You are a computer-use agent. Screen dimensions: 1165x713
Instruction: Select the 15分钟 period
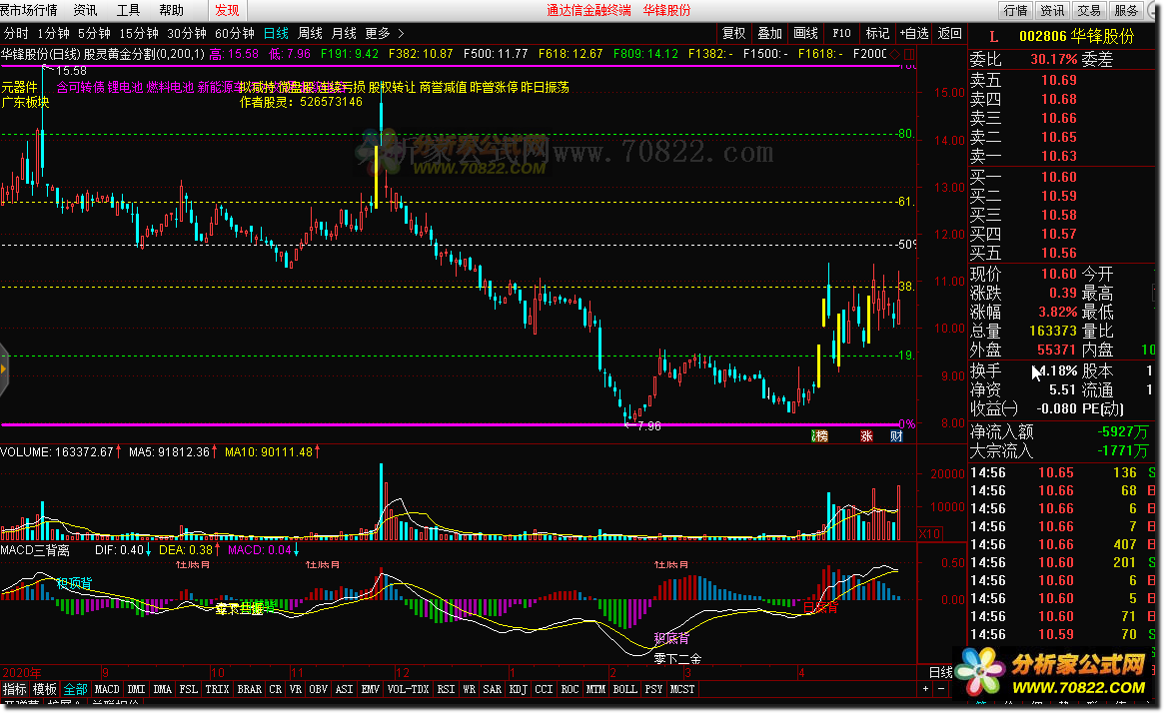click(139, 33)
